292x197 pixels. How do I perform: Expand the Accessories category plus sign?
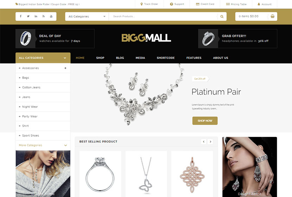pos(65,68)
